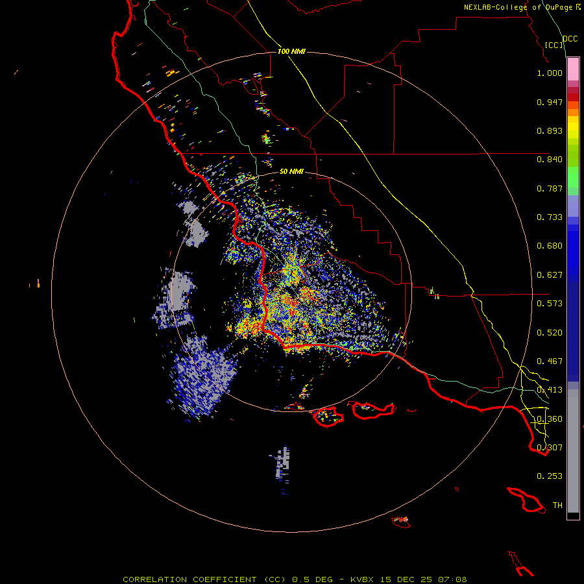Viewport: 584px width, 584px height.
Task: Click the 0.893 scale value
Action: (x=550, y=130)
